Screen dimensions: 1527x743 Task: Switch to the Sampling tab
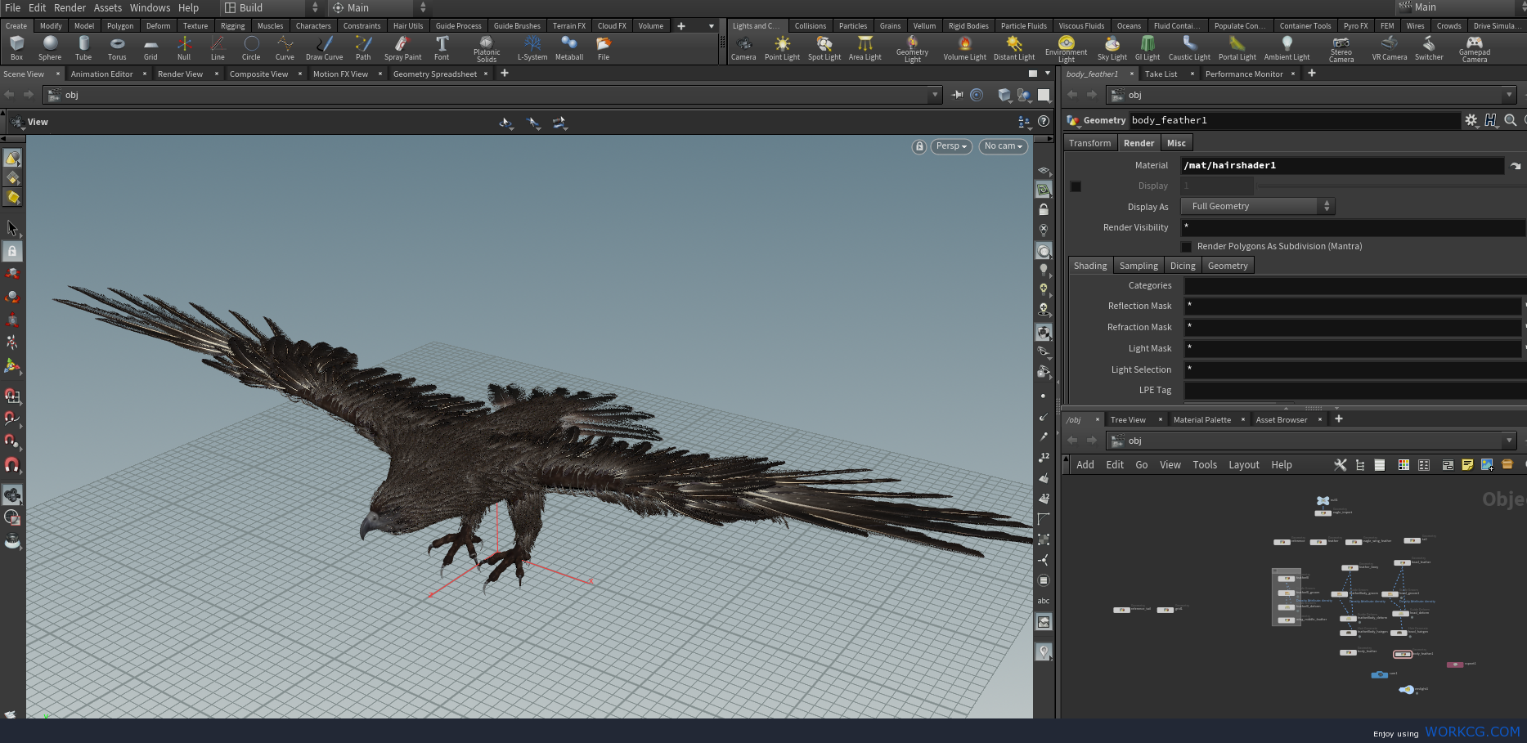tap(1139, 266)
